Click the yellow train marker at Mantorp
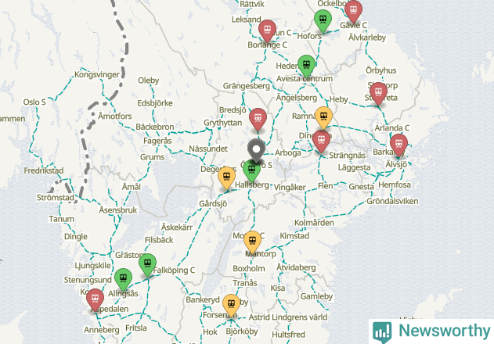Viewport: 494px width, 344px height. tap(252, 242)
